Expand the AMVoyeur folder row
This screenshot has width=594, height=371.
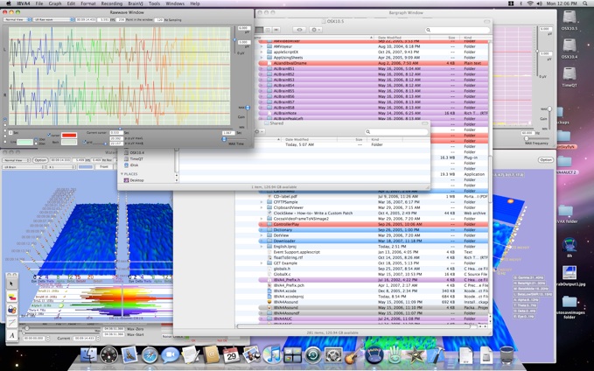[261, 46]
